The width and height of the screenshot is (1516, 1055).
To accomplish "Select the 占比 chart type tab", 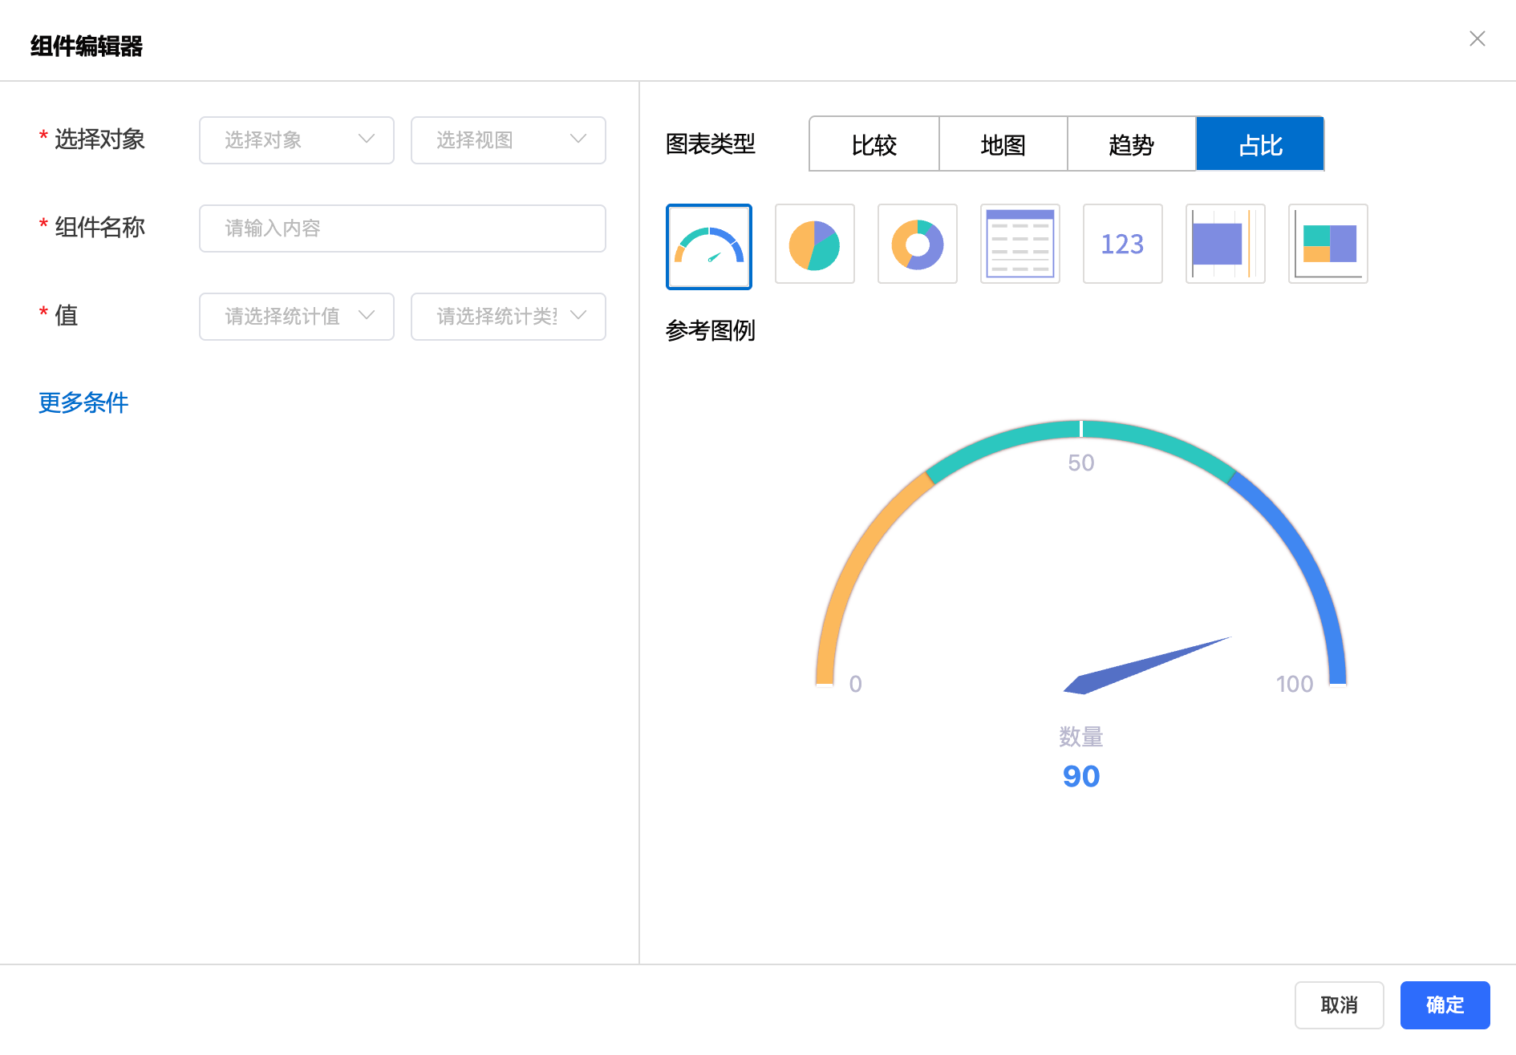I will pyautogui.click(x=1259, y=144).
